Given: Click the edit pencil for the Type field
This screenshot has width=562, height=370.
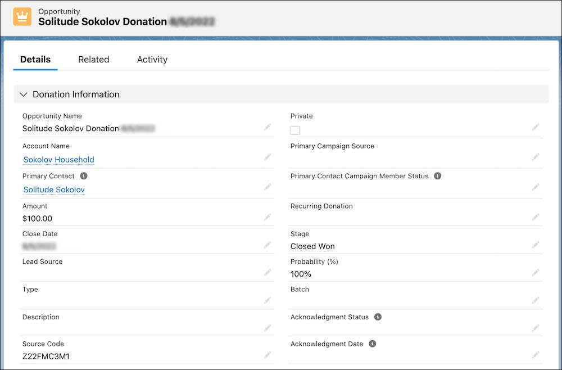Looking at the screenshot, I should point(268,300).
